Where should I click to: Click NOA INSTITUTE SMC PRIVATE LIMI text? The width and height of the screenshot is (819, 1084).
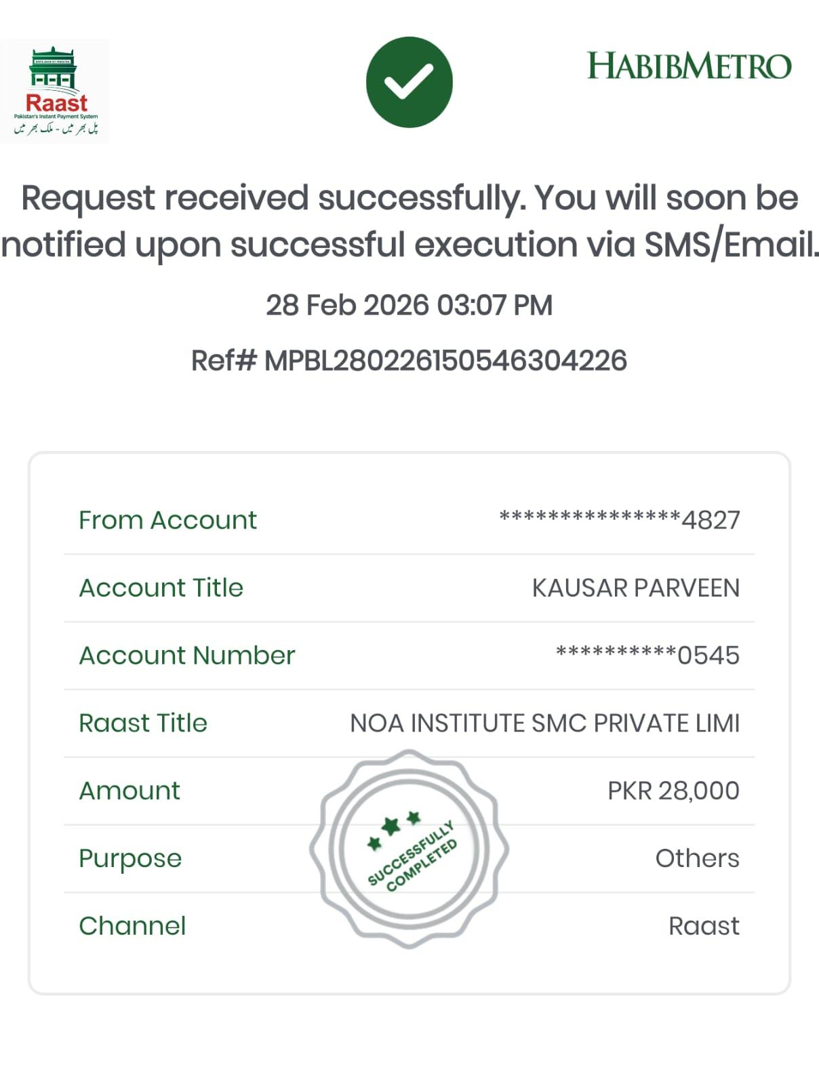pos(544,723)
